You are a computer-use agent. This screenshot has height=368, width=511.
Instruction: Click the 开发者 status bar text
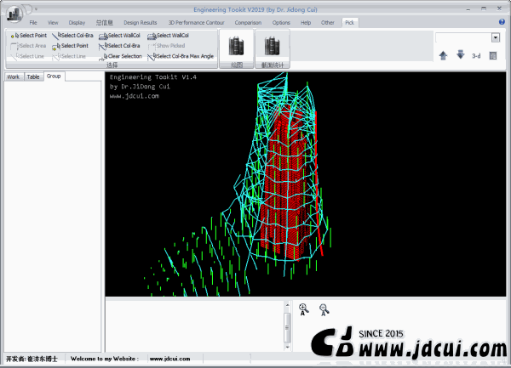click(32, 359)
